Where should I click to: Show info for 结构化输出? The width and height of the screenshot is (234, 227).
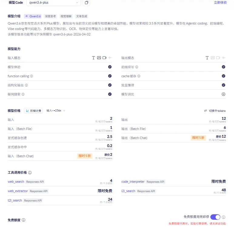pyautogui.click(x=26, y=85)
